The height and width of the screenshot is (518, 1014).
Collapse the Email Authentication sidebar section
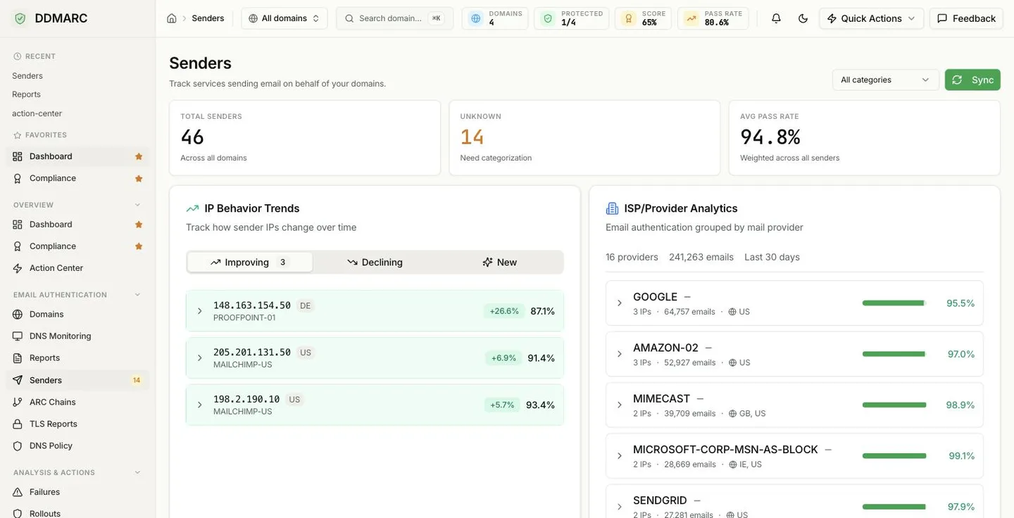tap(137, 295)
